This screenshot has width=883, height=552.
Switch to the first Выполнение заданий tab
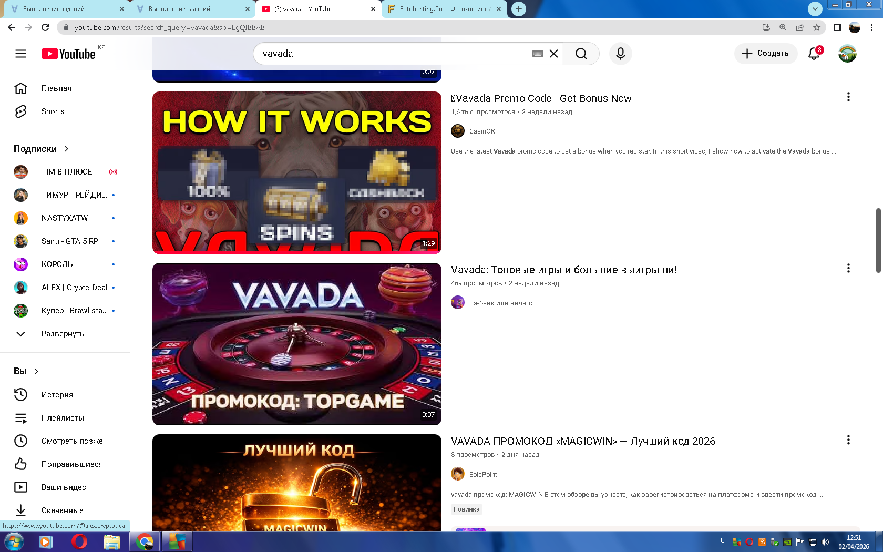point(66,9)
